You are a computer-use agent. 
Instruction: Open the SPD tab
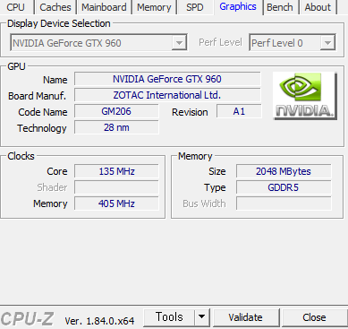point(195,7)
